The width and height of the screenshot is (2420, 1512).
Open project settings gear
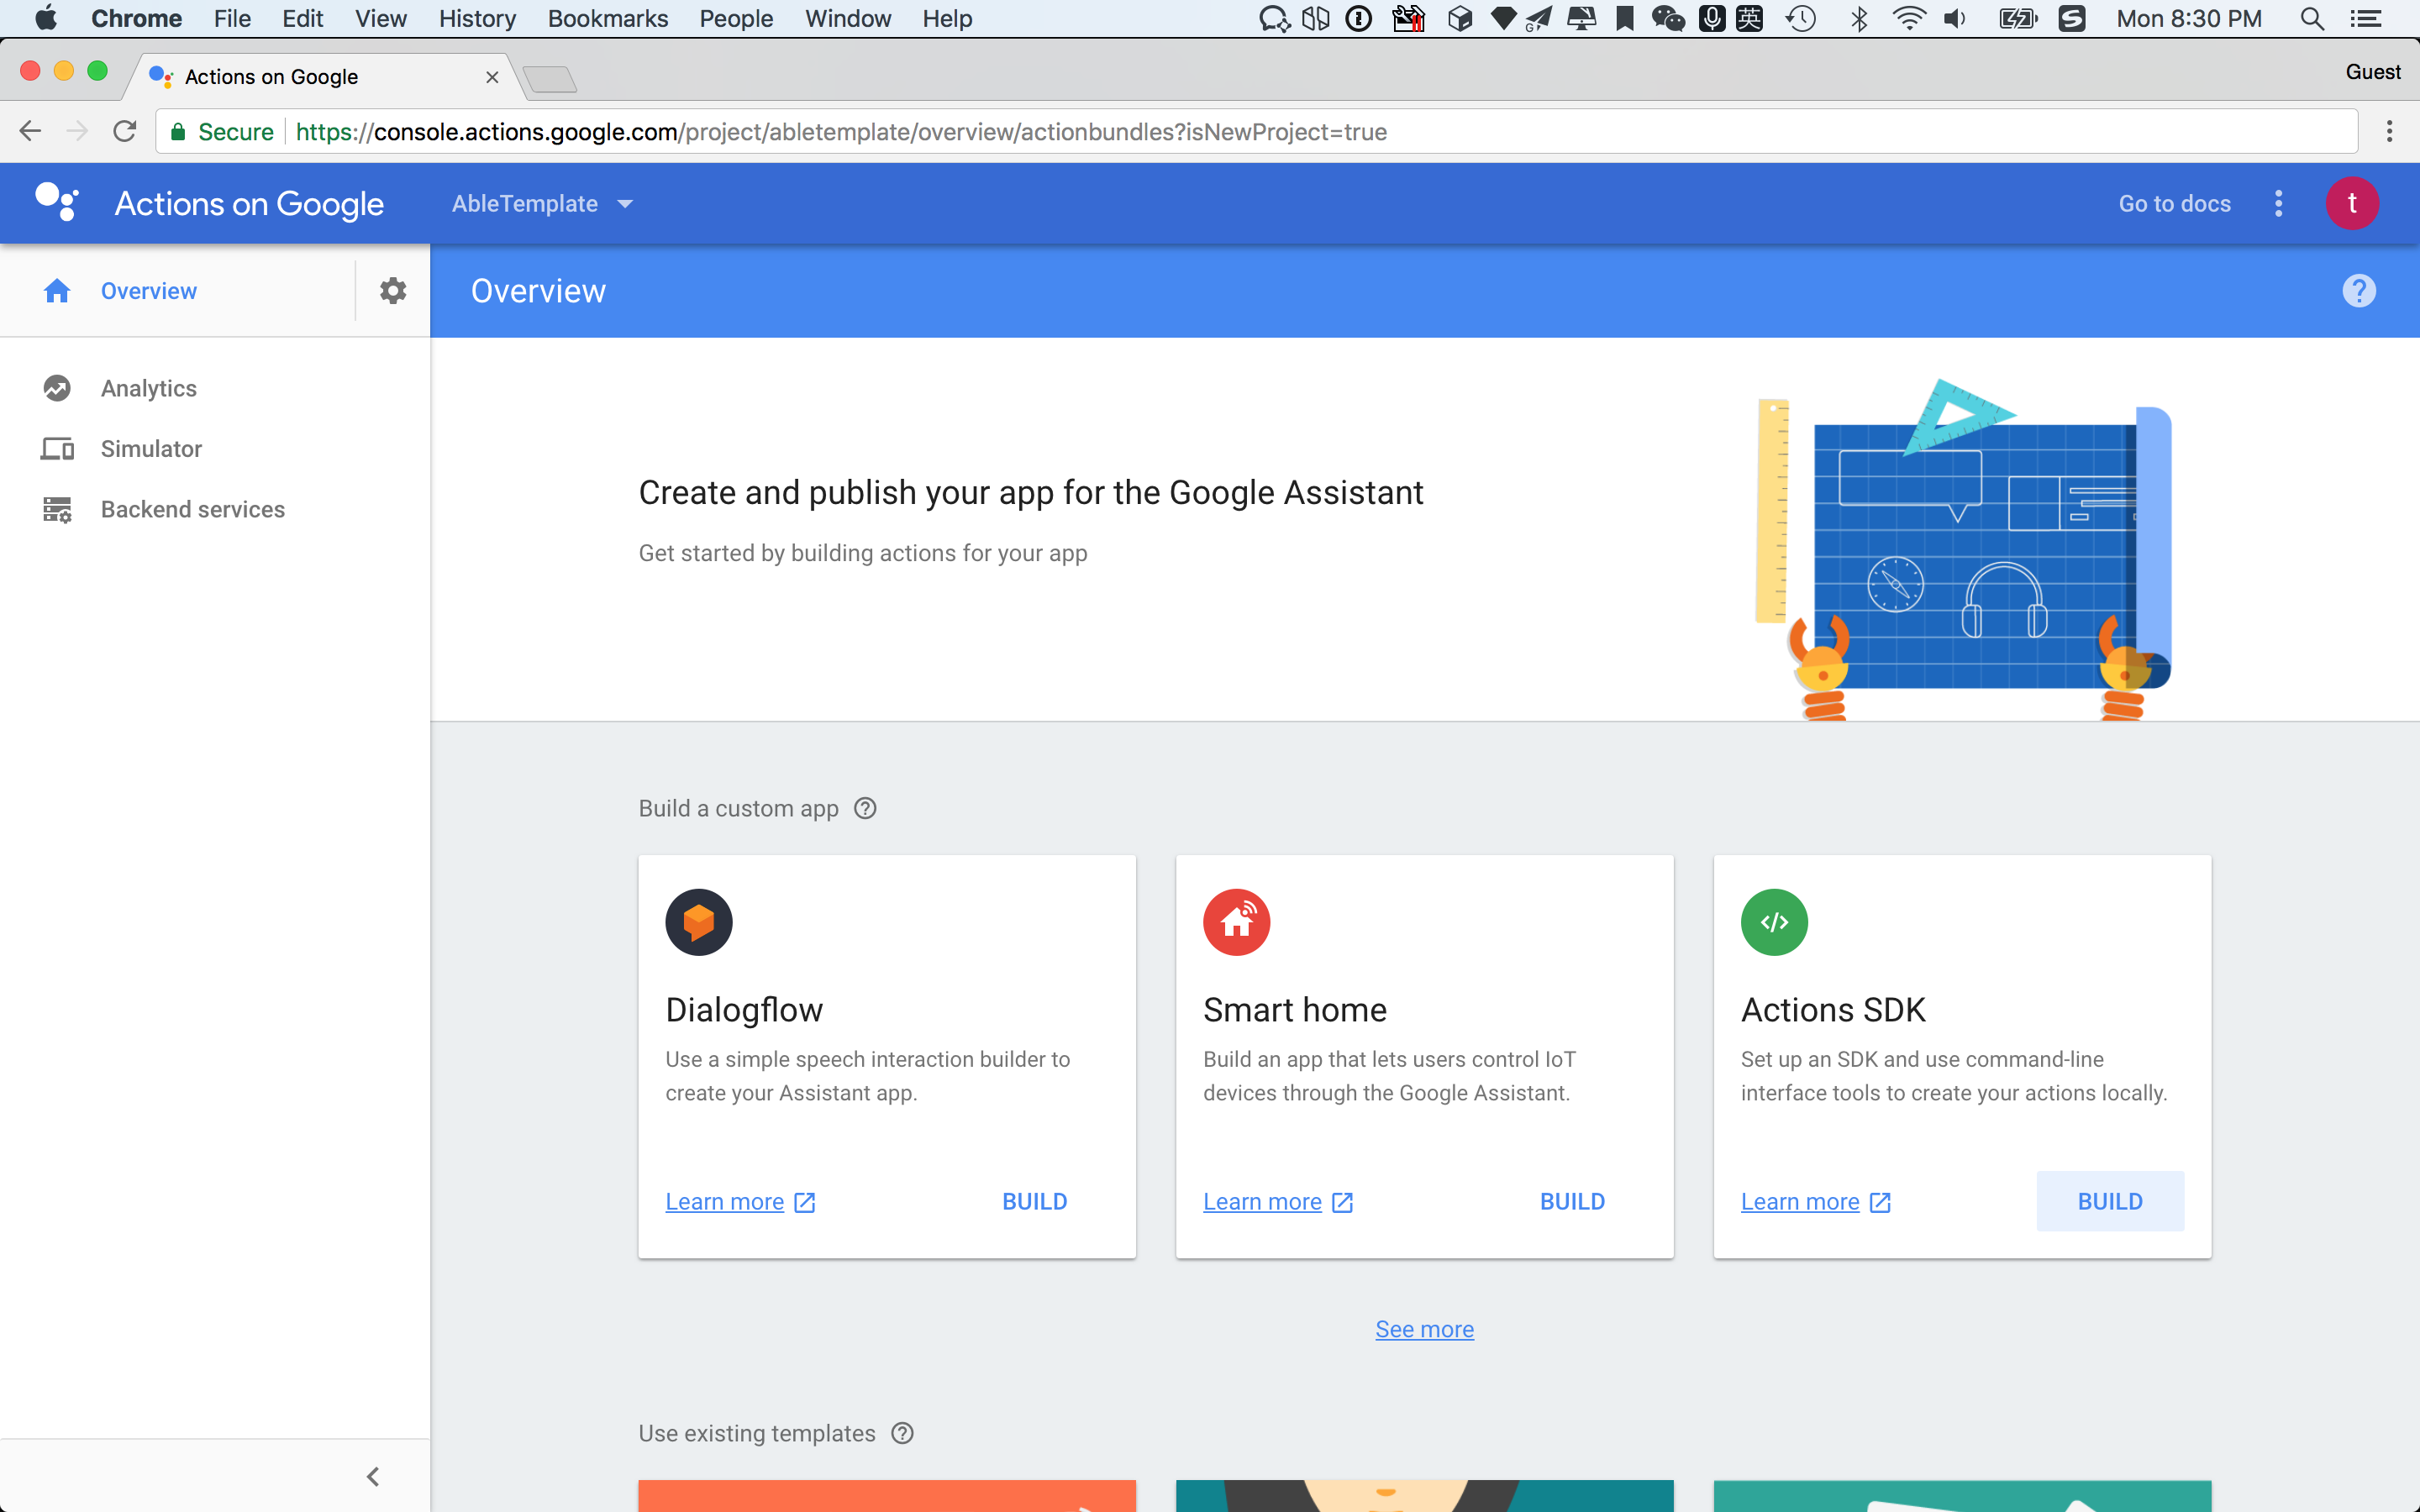click(392, 290)
